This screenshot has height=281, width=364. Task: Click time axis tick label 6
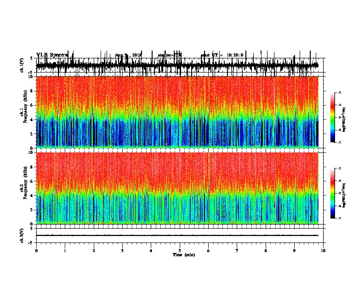click(209, 251)
